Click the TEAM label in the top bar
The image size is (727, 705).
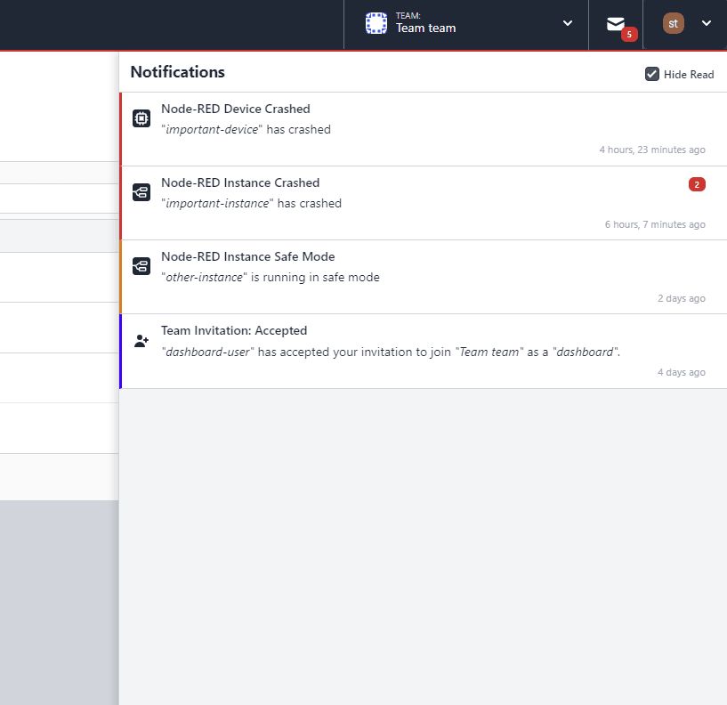[410, 15]
